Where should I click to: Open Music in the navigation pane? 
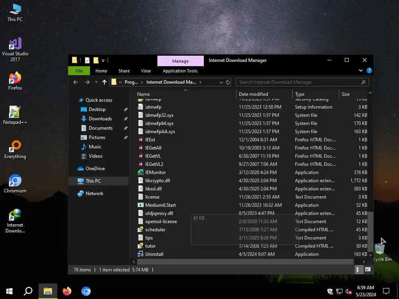pyautogui.click(x=95, y=147)
